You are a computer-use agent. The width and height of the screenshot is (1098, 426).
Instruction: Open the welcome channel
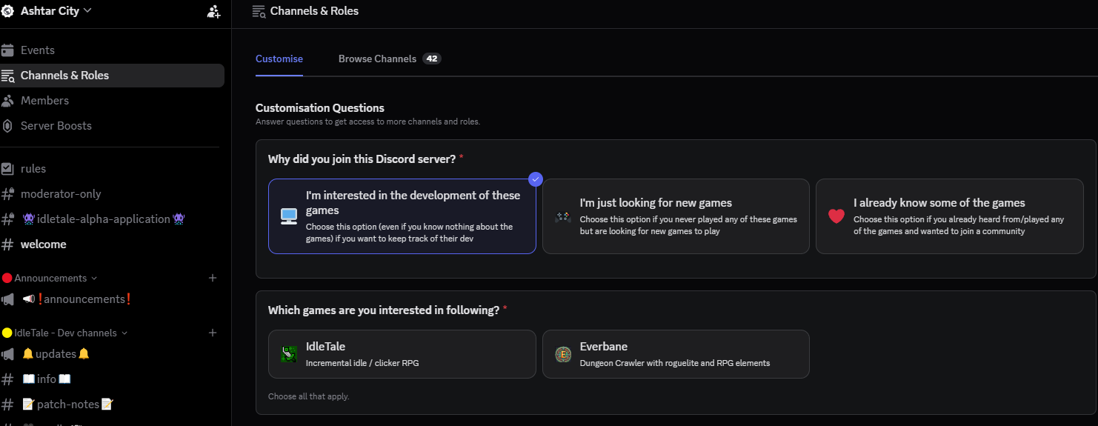[44, 244]
